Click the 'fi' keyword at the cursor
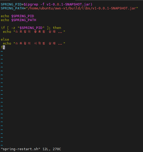This screenshot has width=143, height=152. click(3, 47)
